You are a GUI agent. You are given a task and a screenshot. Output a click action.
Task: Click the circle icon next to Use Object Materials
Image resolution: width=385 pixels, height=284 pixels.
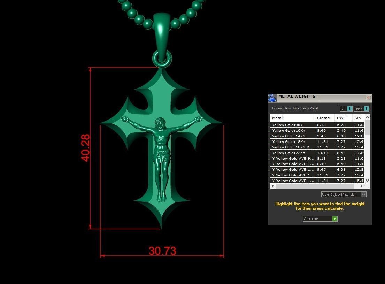coord(363,194)
